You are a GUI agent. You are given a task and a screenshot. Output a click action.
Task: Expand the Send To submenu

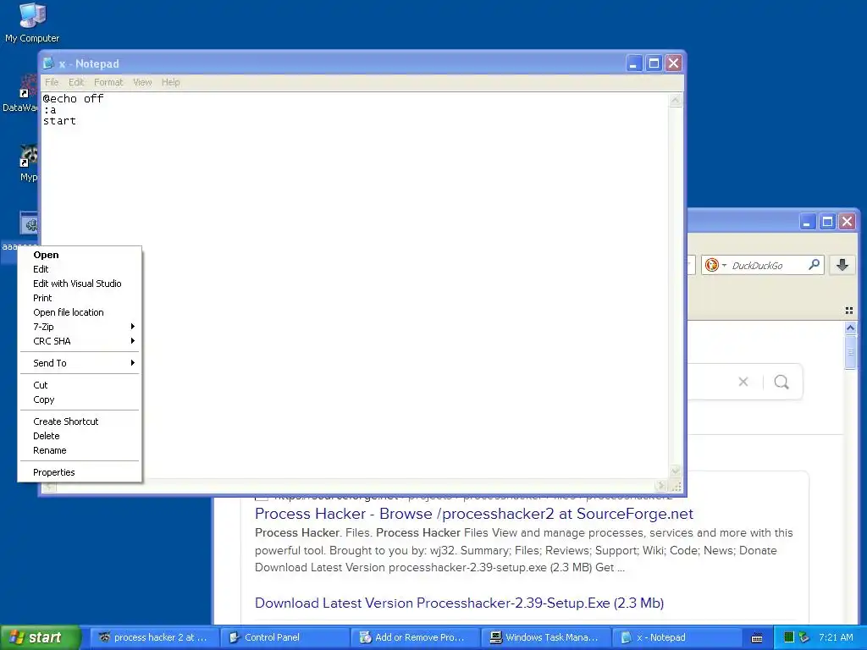(79, 363)
